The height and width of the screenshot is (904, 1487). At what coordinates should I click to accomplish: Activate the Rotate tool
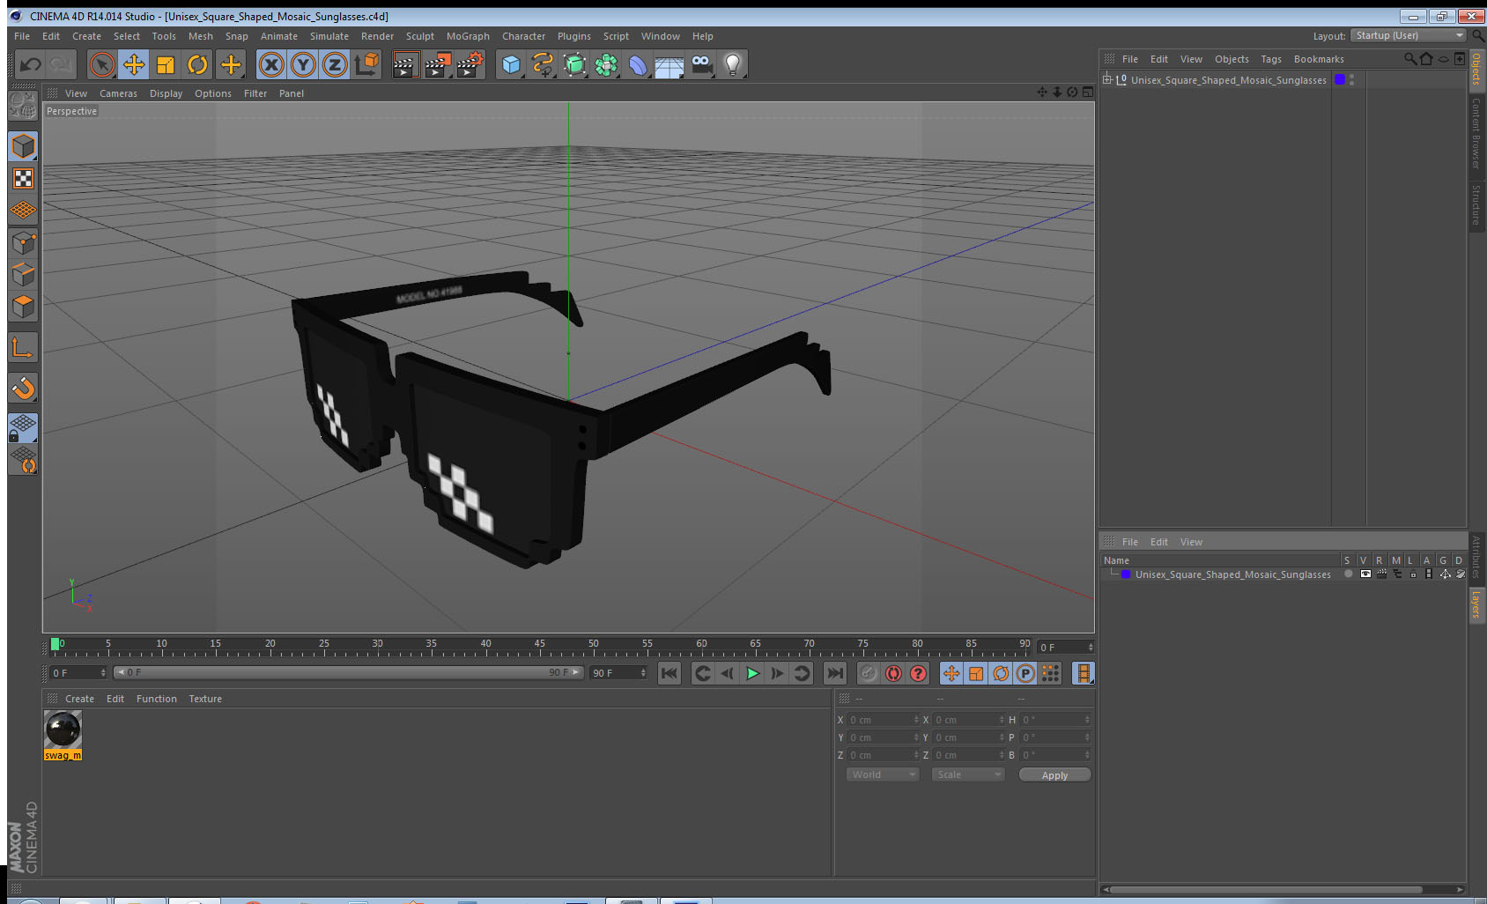198,64
